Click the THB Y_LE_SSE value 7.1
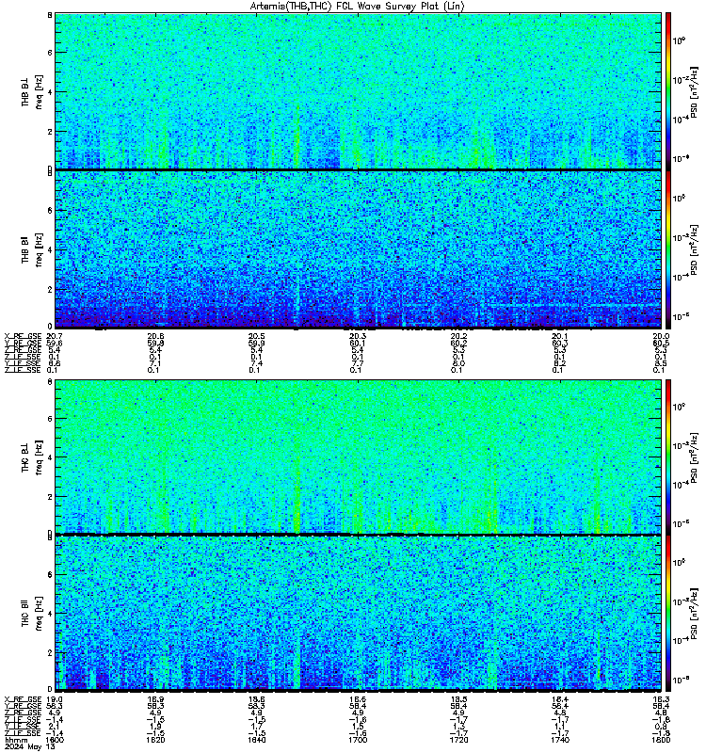Image resolution: width=706 pixels, height=753 pixels. point(155,363)
